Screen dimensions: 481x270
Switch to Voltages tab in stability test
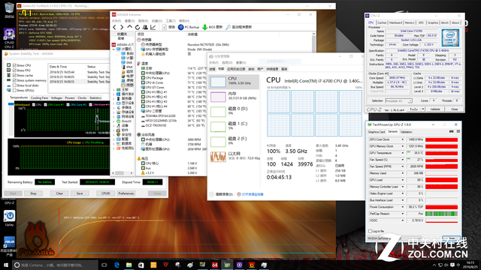click(56, 98)
